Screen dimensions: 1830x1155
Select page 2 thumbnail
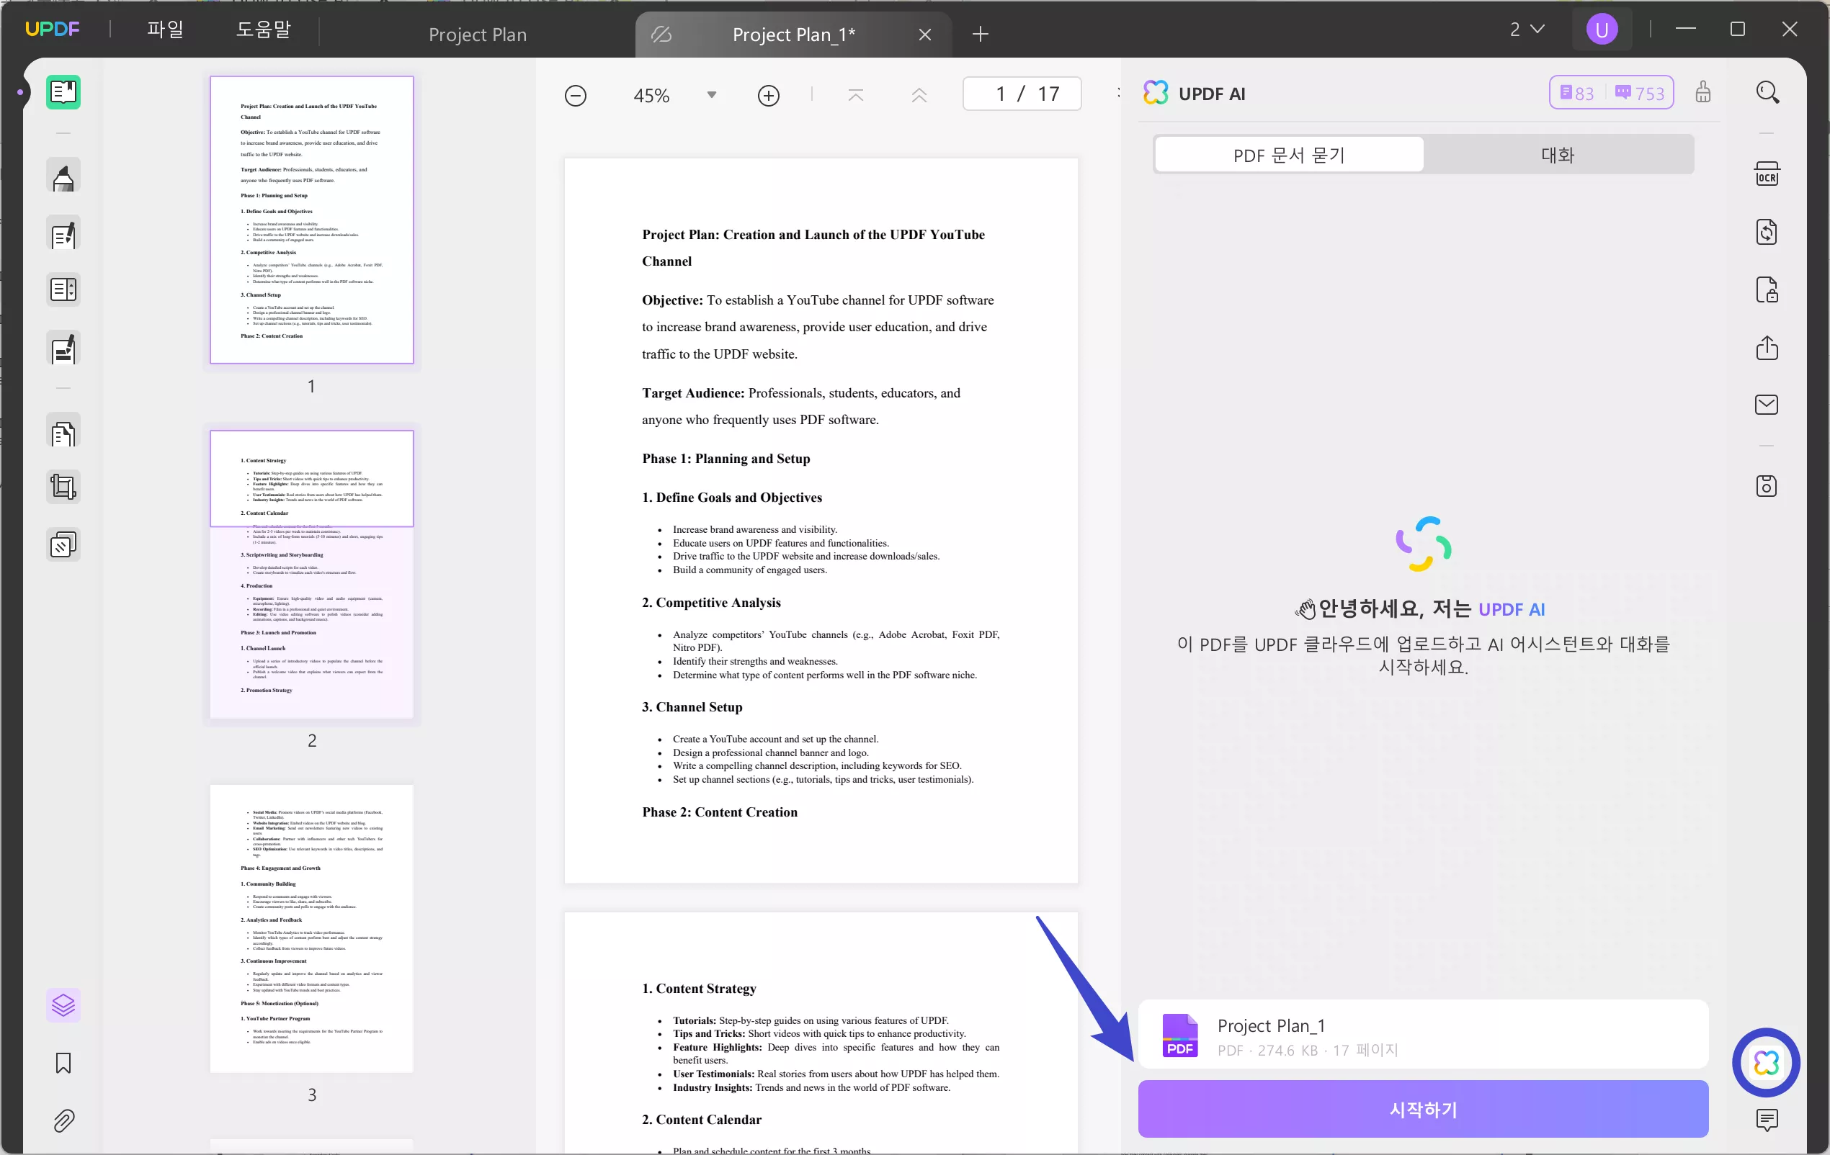pyautogui.click(x=311, y=575)
